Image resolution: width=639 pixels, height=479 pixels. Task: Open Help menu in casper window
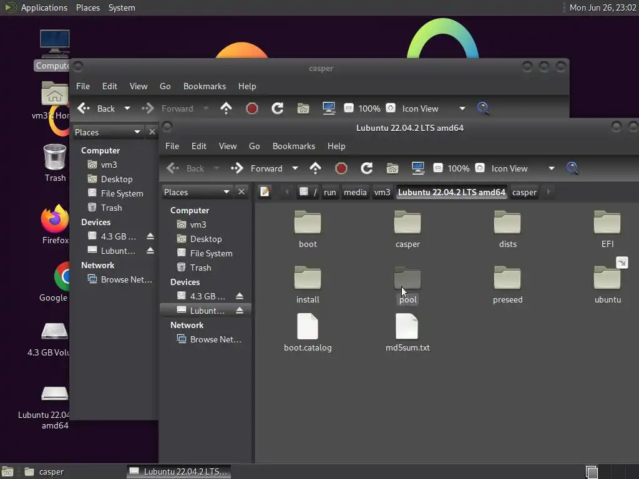pyautogui.click(x=247, y=86)
